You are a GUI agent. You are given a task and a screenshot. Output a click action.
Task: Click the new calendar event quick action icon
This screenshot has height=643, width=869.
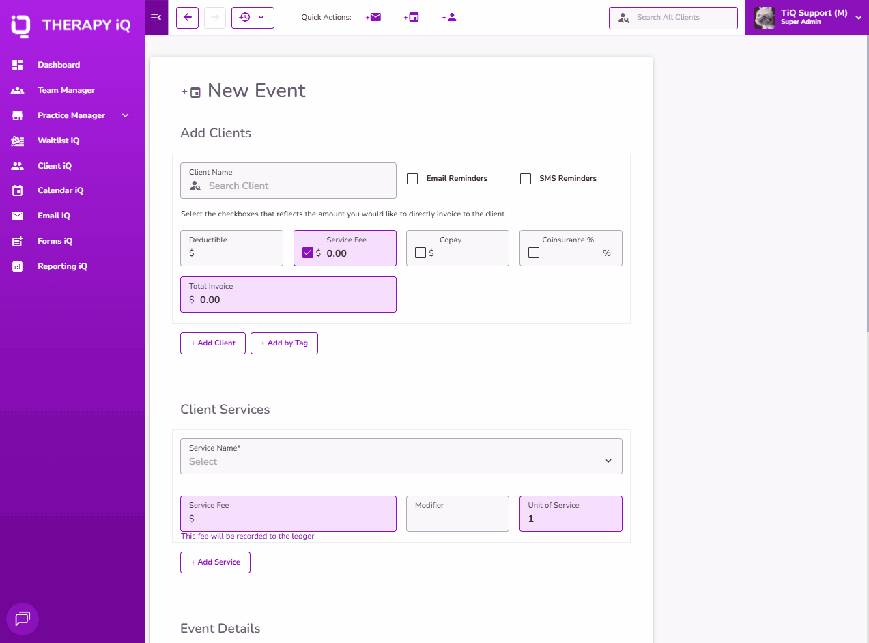(x=412, y=17)
